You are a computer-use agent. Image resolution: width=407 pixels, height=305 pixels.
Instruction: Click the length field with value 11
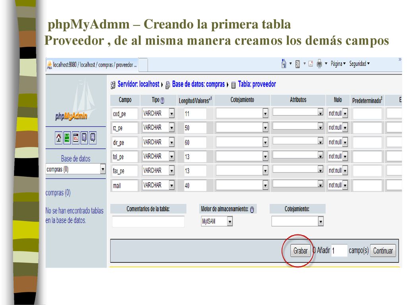coord(195,114)
